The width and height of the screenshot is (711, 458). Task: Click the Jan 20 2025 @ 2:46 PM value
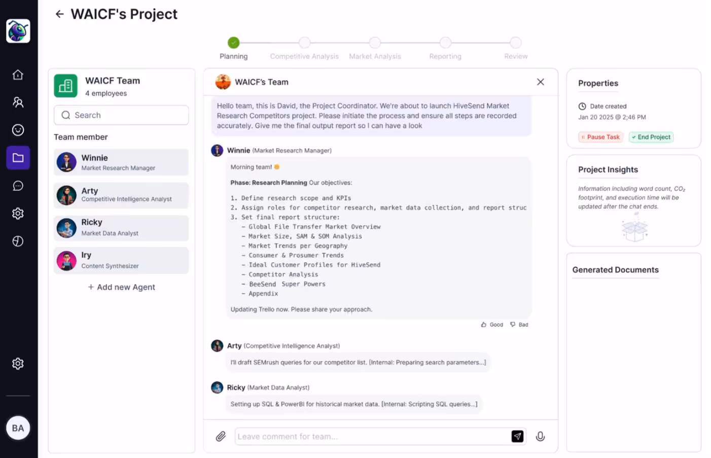point(612,117)
